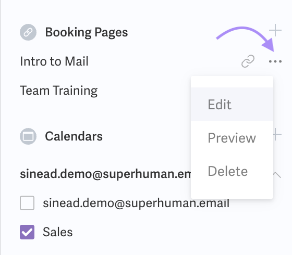Choose Preview in the booking page menu

point(232,138)
